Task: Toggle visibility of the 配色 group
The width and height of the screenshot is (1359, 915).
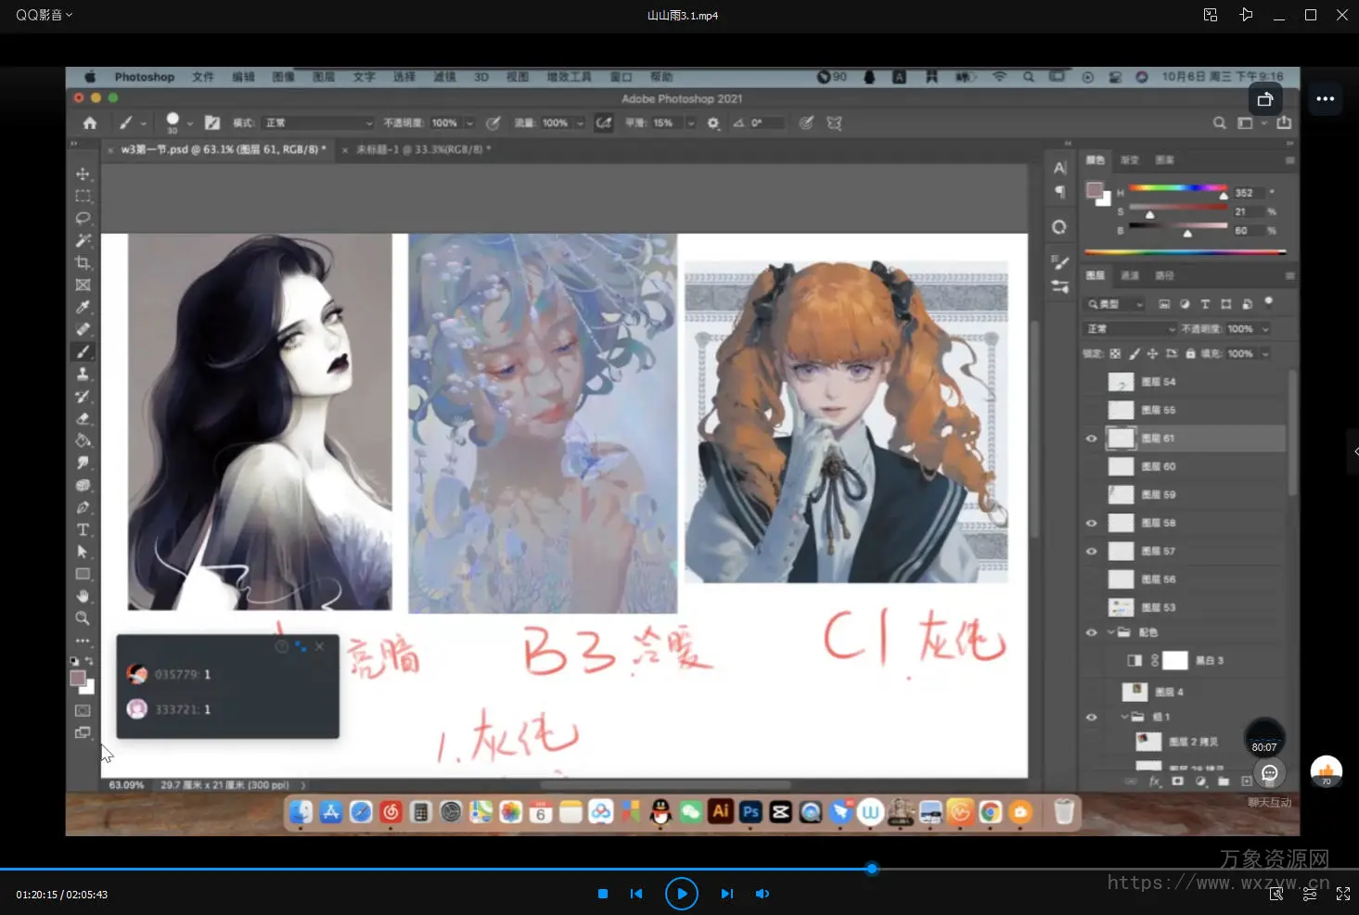Action: point(1091,632)
